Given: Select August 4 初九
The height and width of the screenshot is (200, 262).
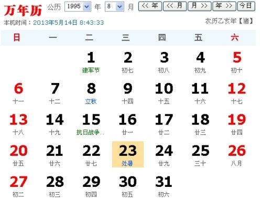Looking at the screenshot, I should point(200,62).
